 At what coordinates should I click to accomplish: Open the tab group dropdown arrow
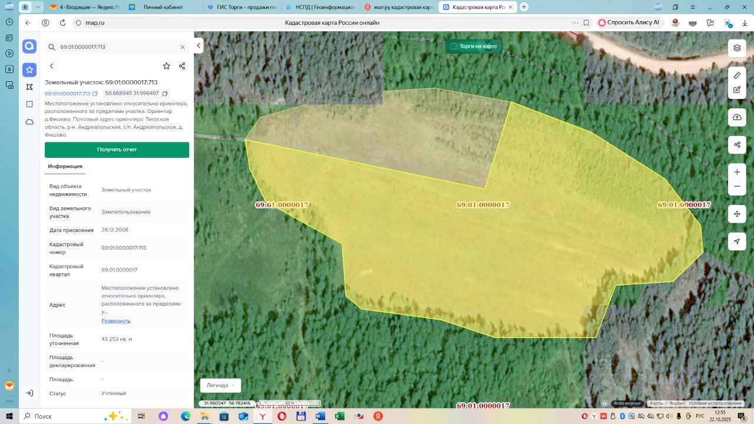pyautogui.click(x=38, y=7)
